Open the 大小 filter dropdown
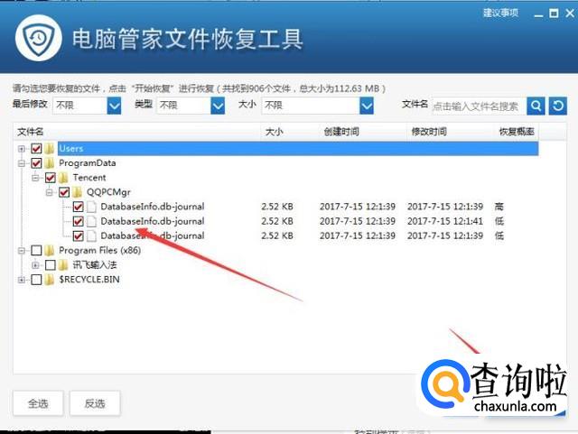This screenshot has height=434, width=578. (x=367, y=106)
